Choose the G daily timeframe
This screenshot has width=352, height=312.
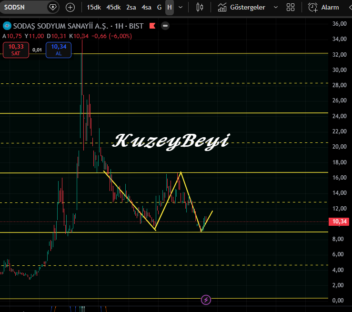pos(159,8)
